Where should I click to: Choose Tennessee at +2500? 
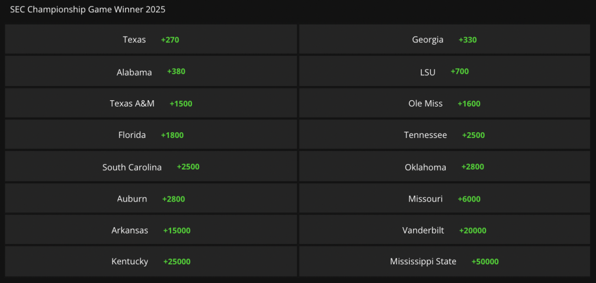[x=444, y=135]
